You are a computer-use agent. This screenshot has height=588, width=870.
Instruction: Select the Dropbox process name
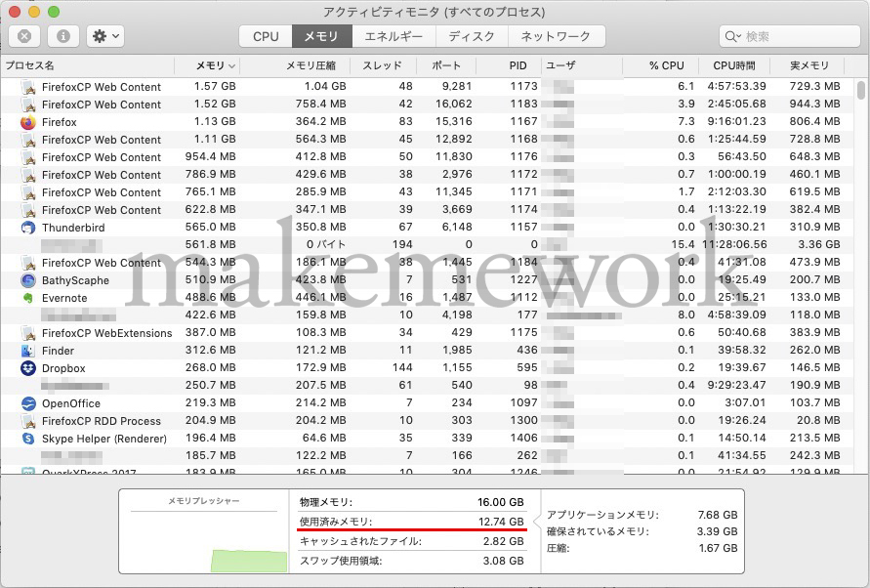coord(63,368)
